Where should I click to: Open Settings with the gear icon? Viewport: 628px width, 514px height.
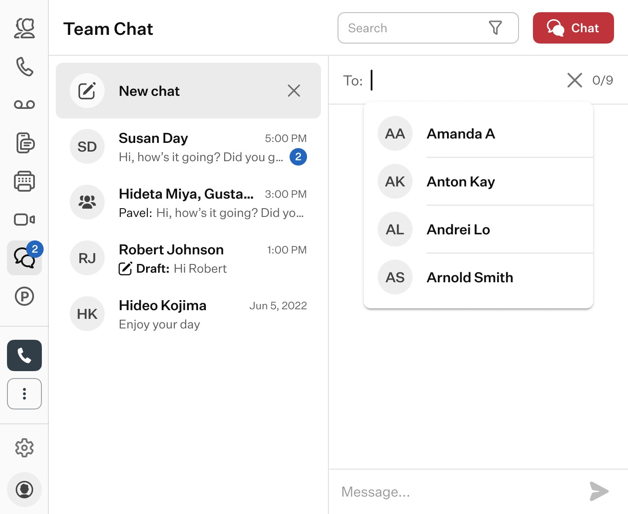pyautogui.click(x=24, y=448)
